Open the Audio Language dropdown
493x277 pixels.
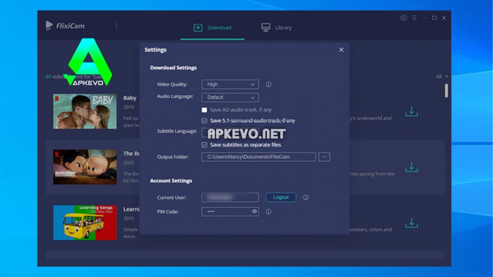[x=230, y=97]
